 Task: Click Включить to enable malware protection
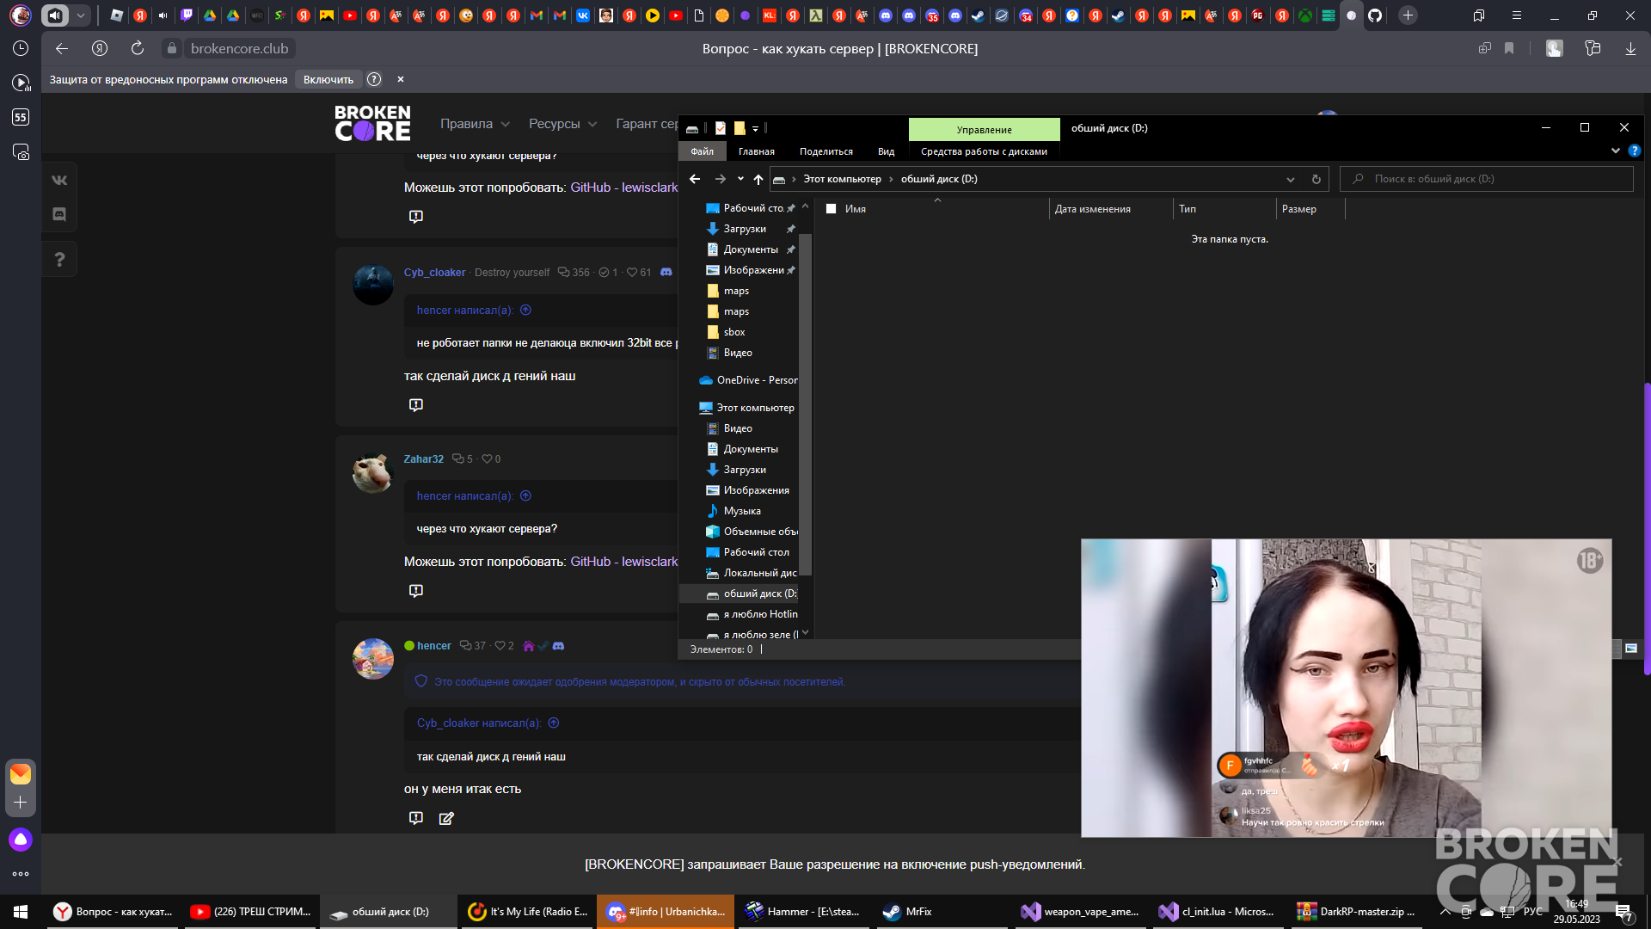[328, 79]
